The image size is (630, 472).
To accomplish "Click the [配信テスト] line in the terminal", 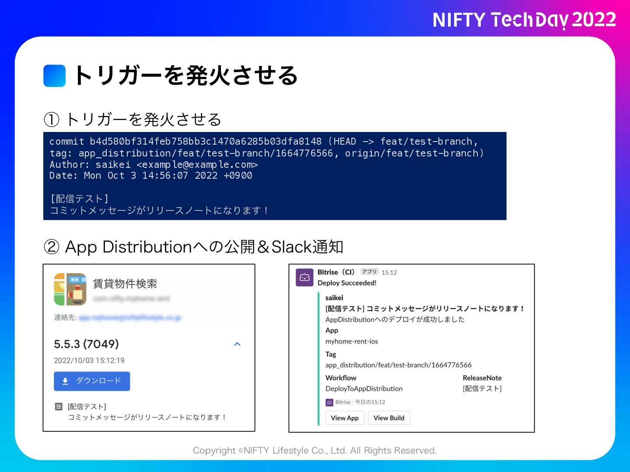I will point(79,198).
